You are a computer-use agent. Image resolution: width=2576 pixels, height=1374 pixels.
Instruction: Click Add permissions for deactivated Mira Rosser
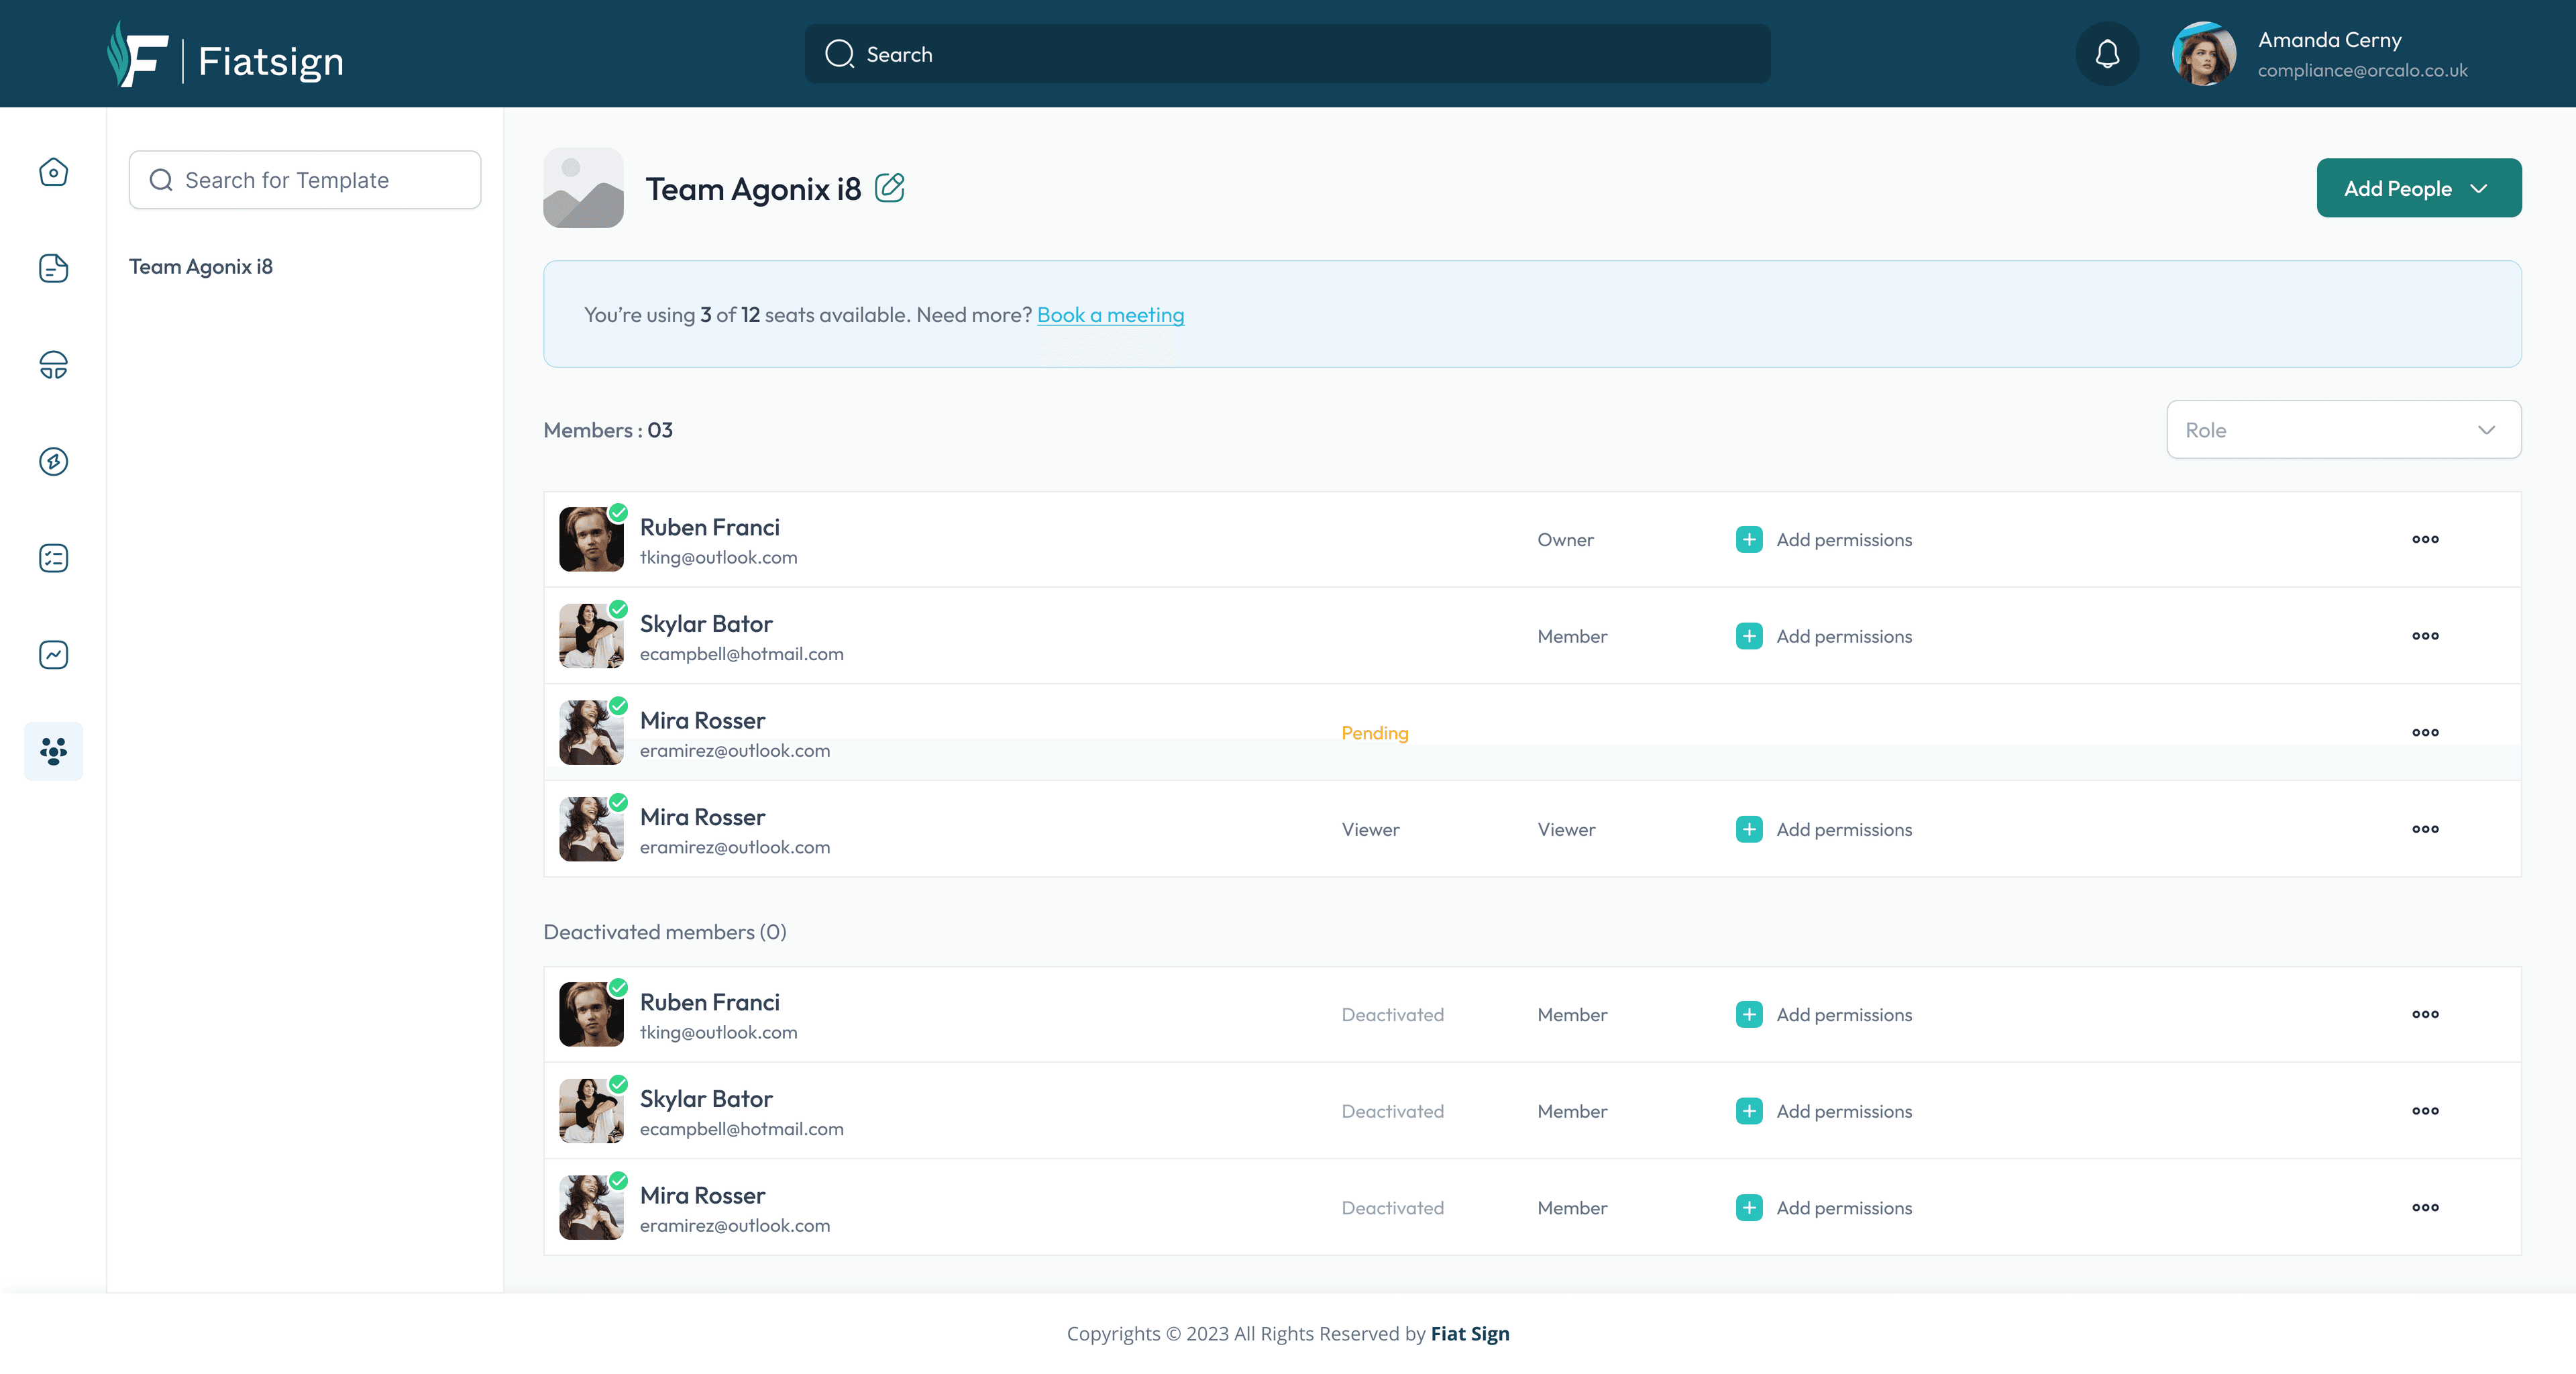(1844, 1208)
